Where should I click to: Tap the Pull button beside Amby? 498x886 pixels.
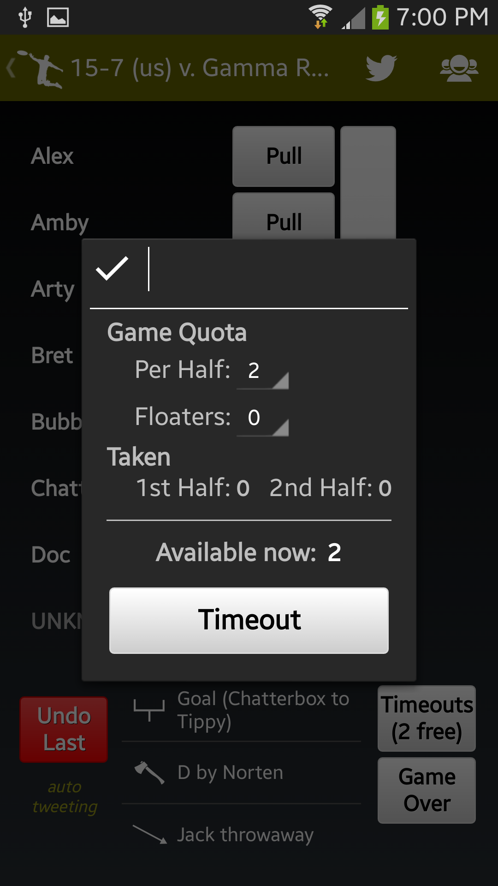[x=284, y=216]
